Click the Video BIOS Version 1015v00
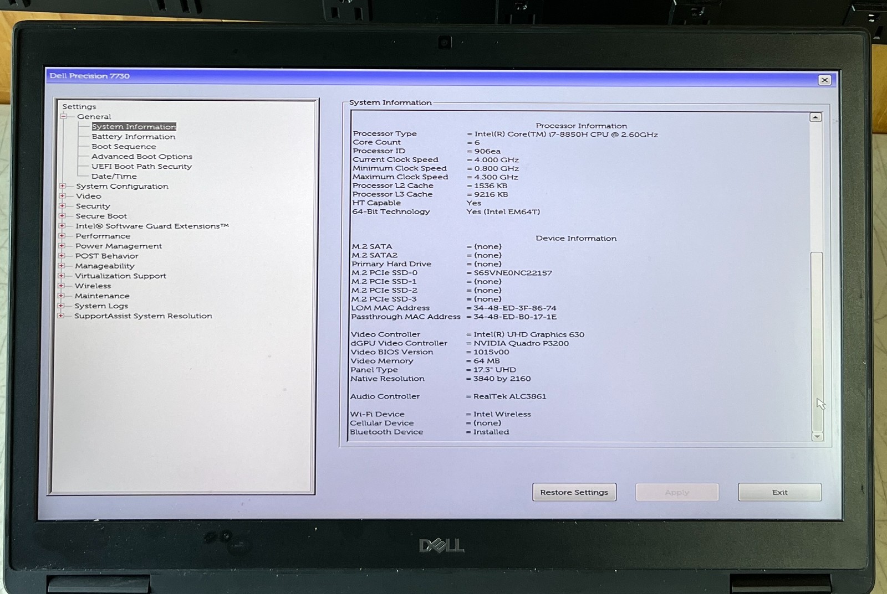 [x=491, y=352]
